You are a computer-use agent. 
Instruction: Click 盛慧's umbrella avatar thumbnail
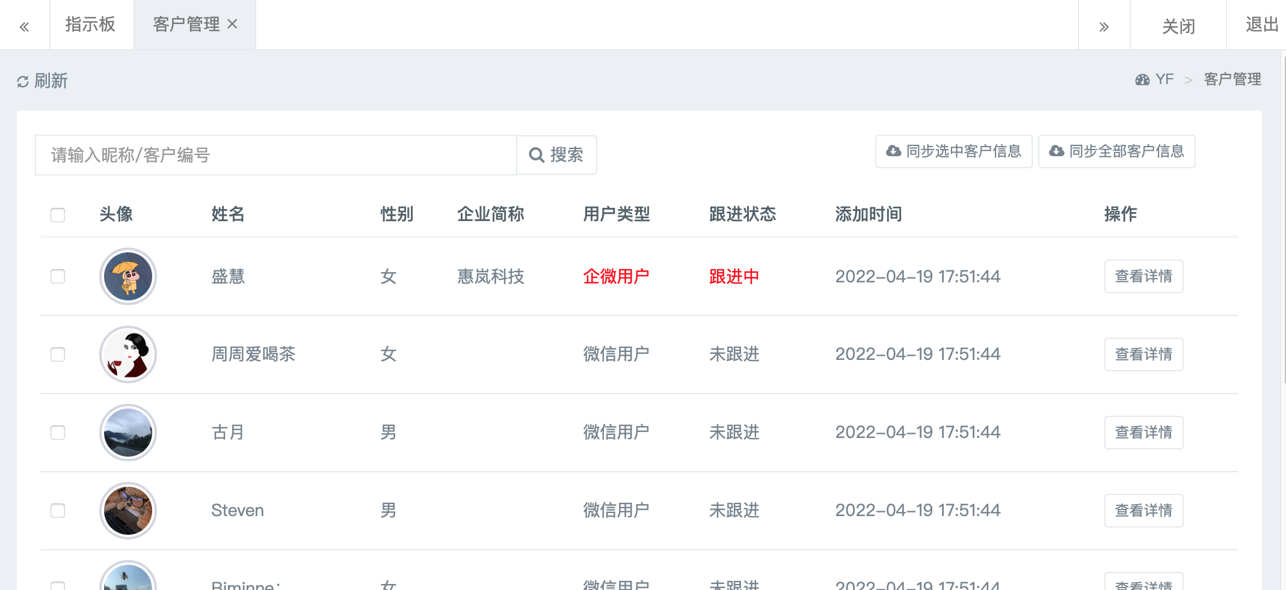[x=128, y=276]
